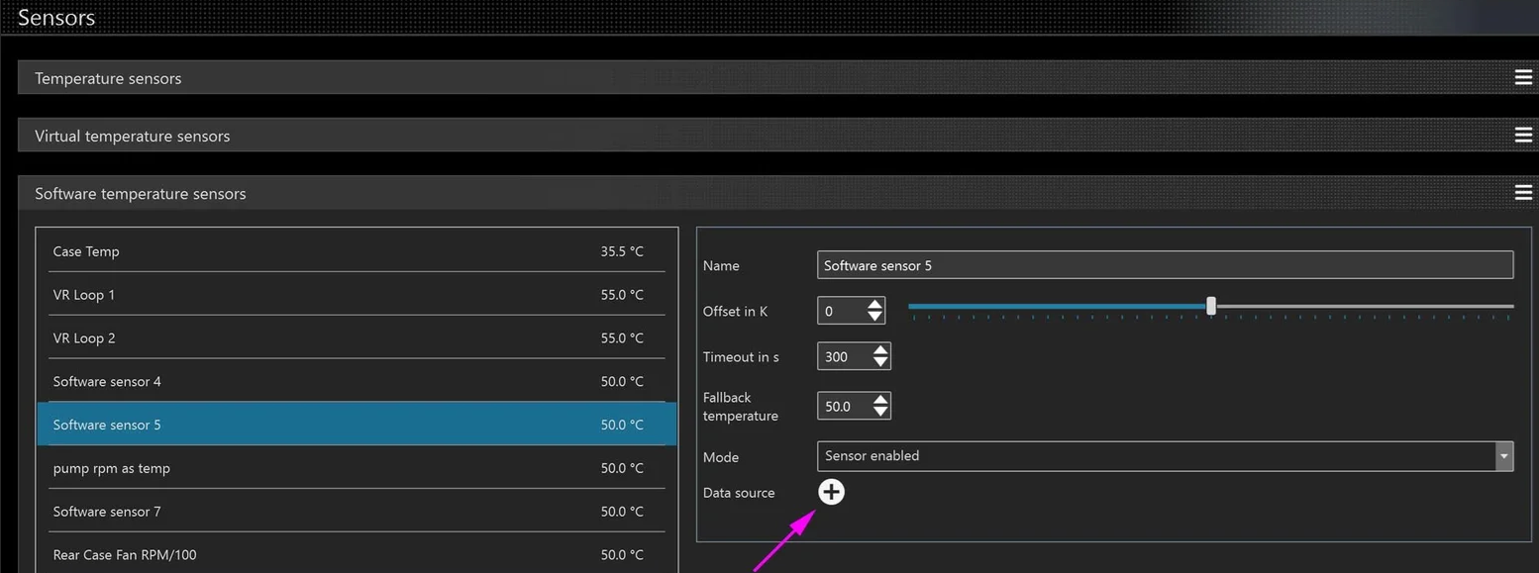Decrease Offset in K with down arrow
The image size is (1539, 573).
pos(874,317)
